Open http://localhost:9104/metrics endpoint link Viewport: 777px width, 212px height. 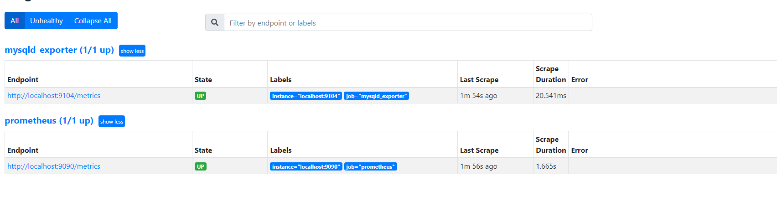(54, 96)
